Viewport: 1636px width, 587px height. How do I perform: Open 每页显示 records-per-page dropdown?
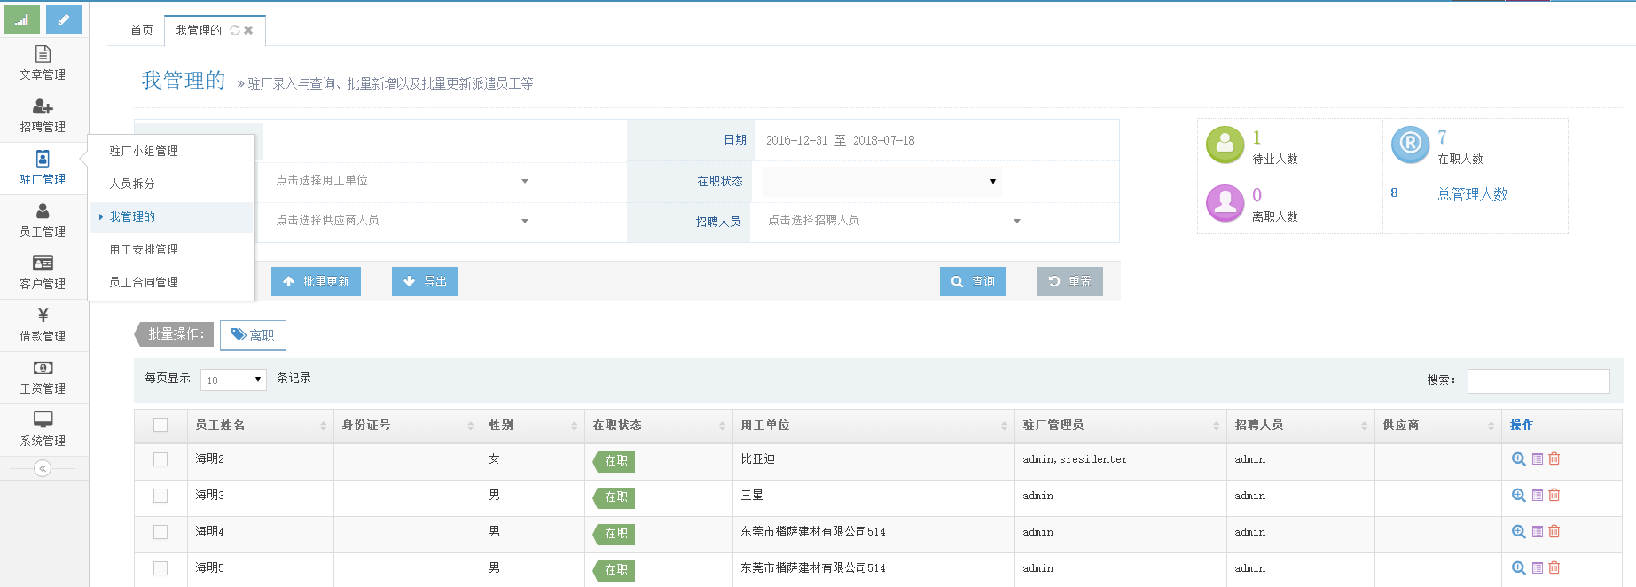coord(233,380)
